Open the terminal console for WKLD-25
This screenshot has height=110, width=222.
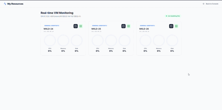123,26
